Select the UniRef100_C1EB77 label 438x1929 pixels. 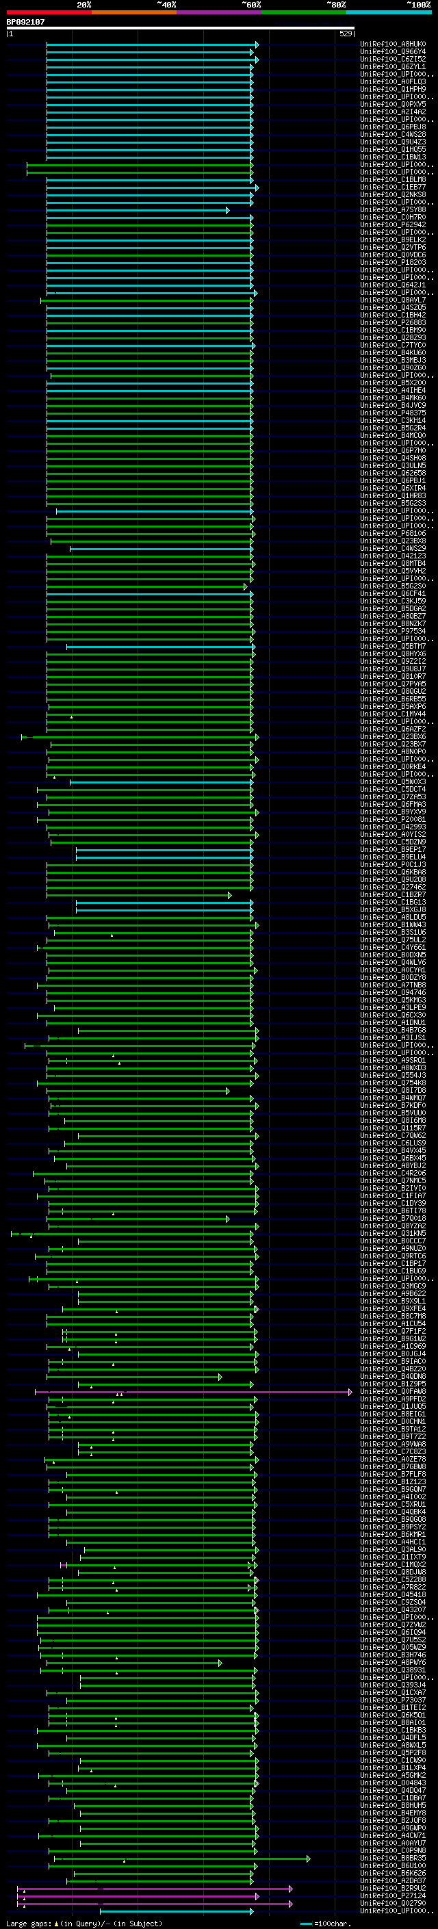click(x=393, y=187)
